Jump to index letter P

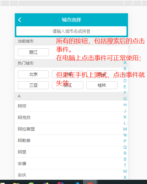pyautogui.click(x=125, y=141)
